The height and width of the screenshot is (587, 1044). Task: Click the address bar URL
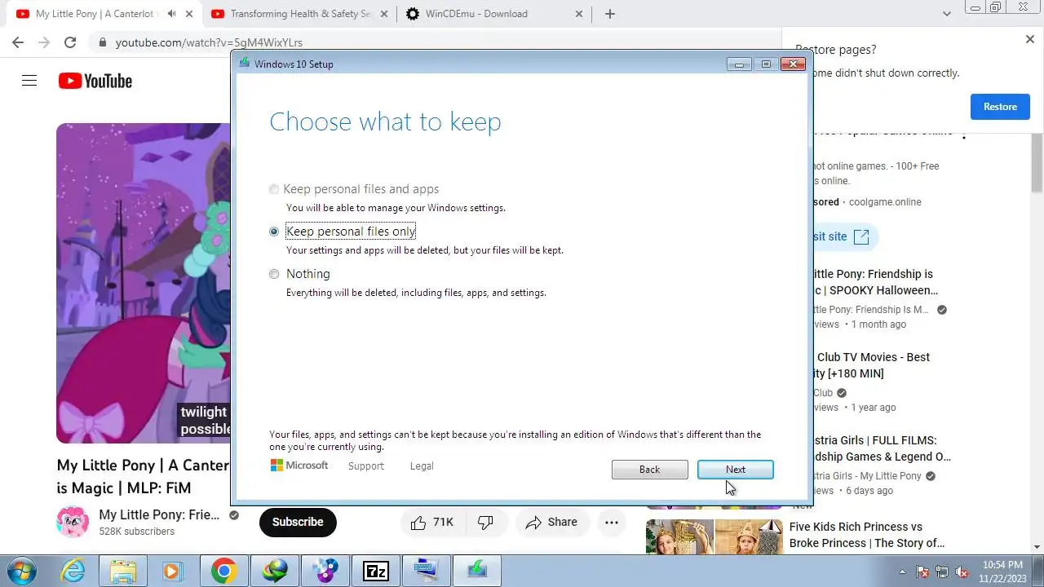[x=209, y=42]
